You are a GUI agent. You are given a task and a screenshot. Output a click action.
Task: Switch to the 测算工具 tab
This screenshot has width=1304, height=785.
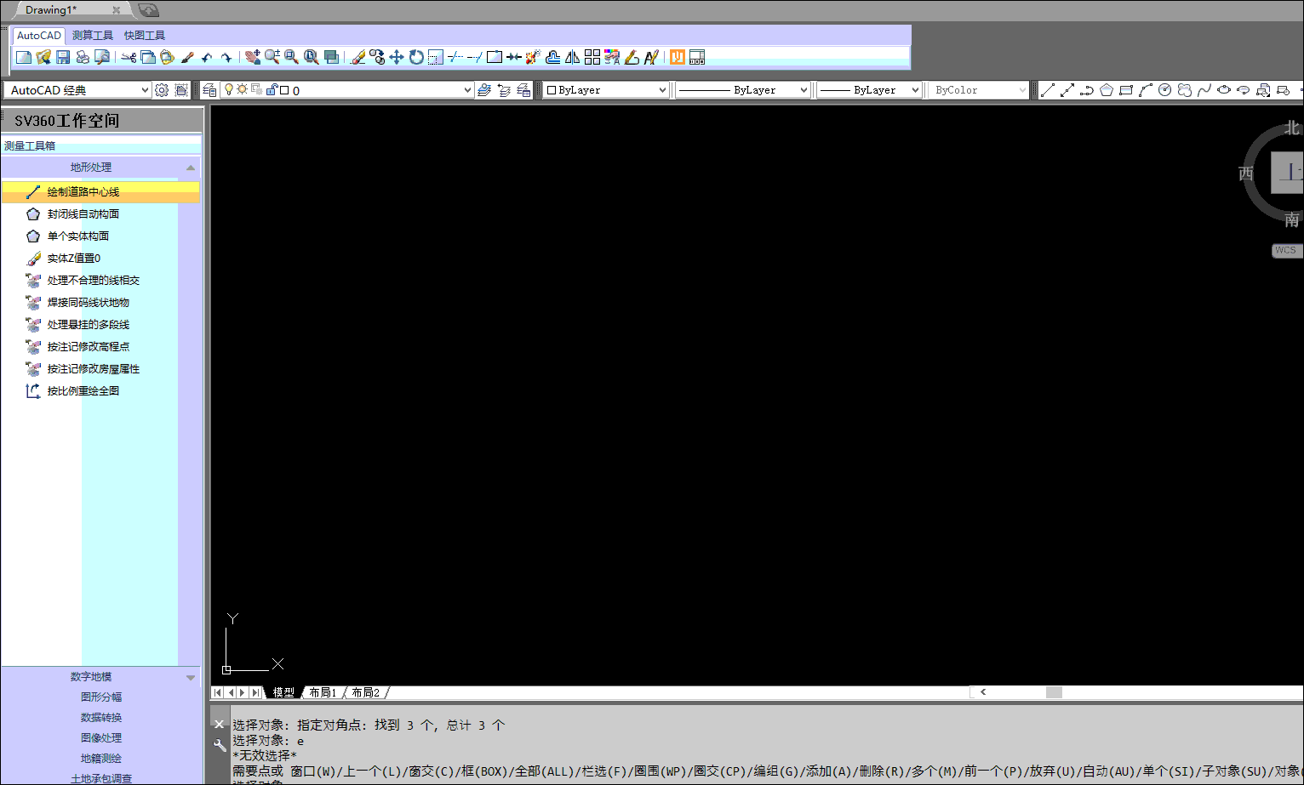click(x=93, y=36)
